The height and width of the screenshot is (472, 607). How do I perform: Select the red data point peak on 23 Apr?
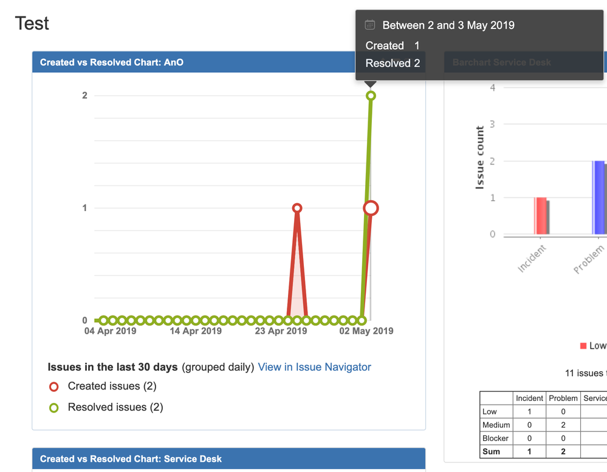point(297,207)
